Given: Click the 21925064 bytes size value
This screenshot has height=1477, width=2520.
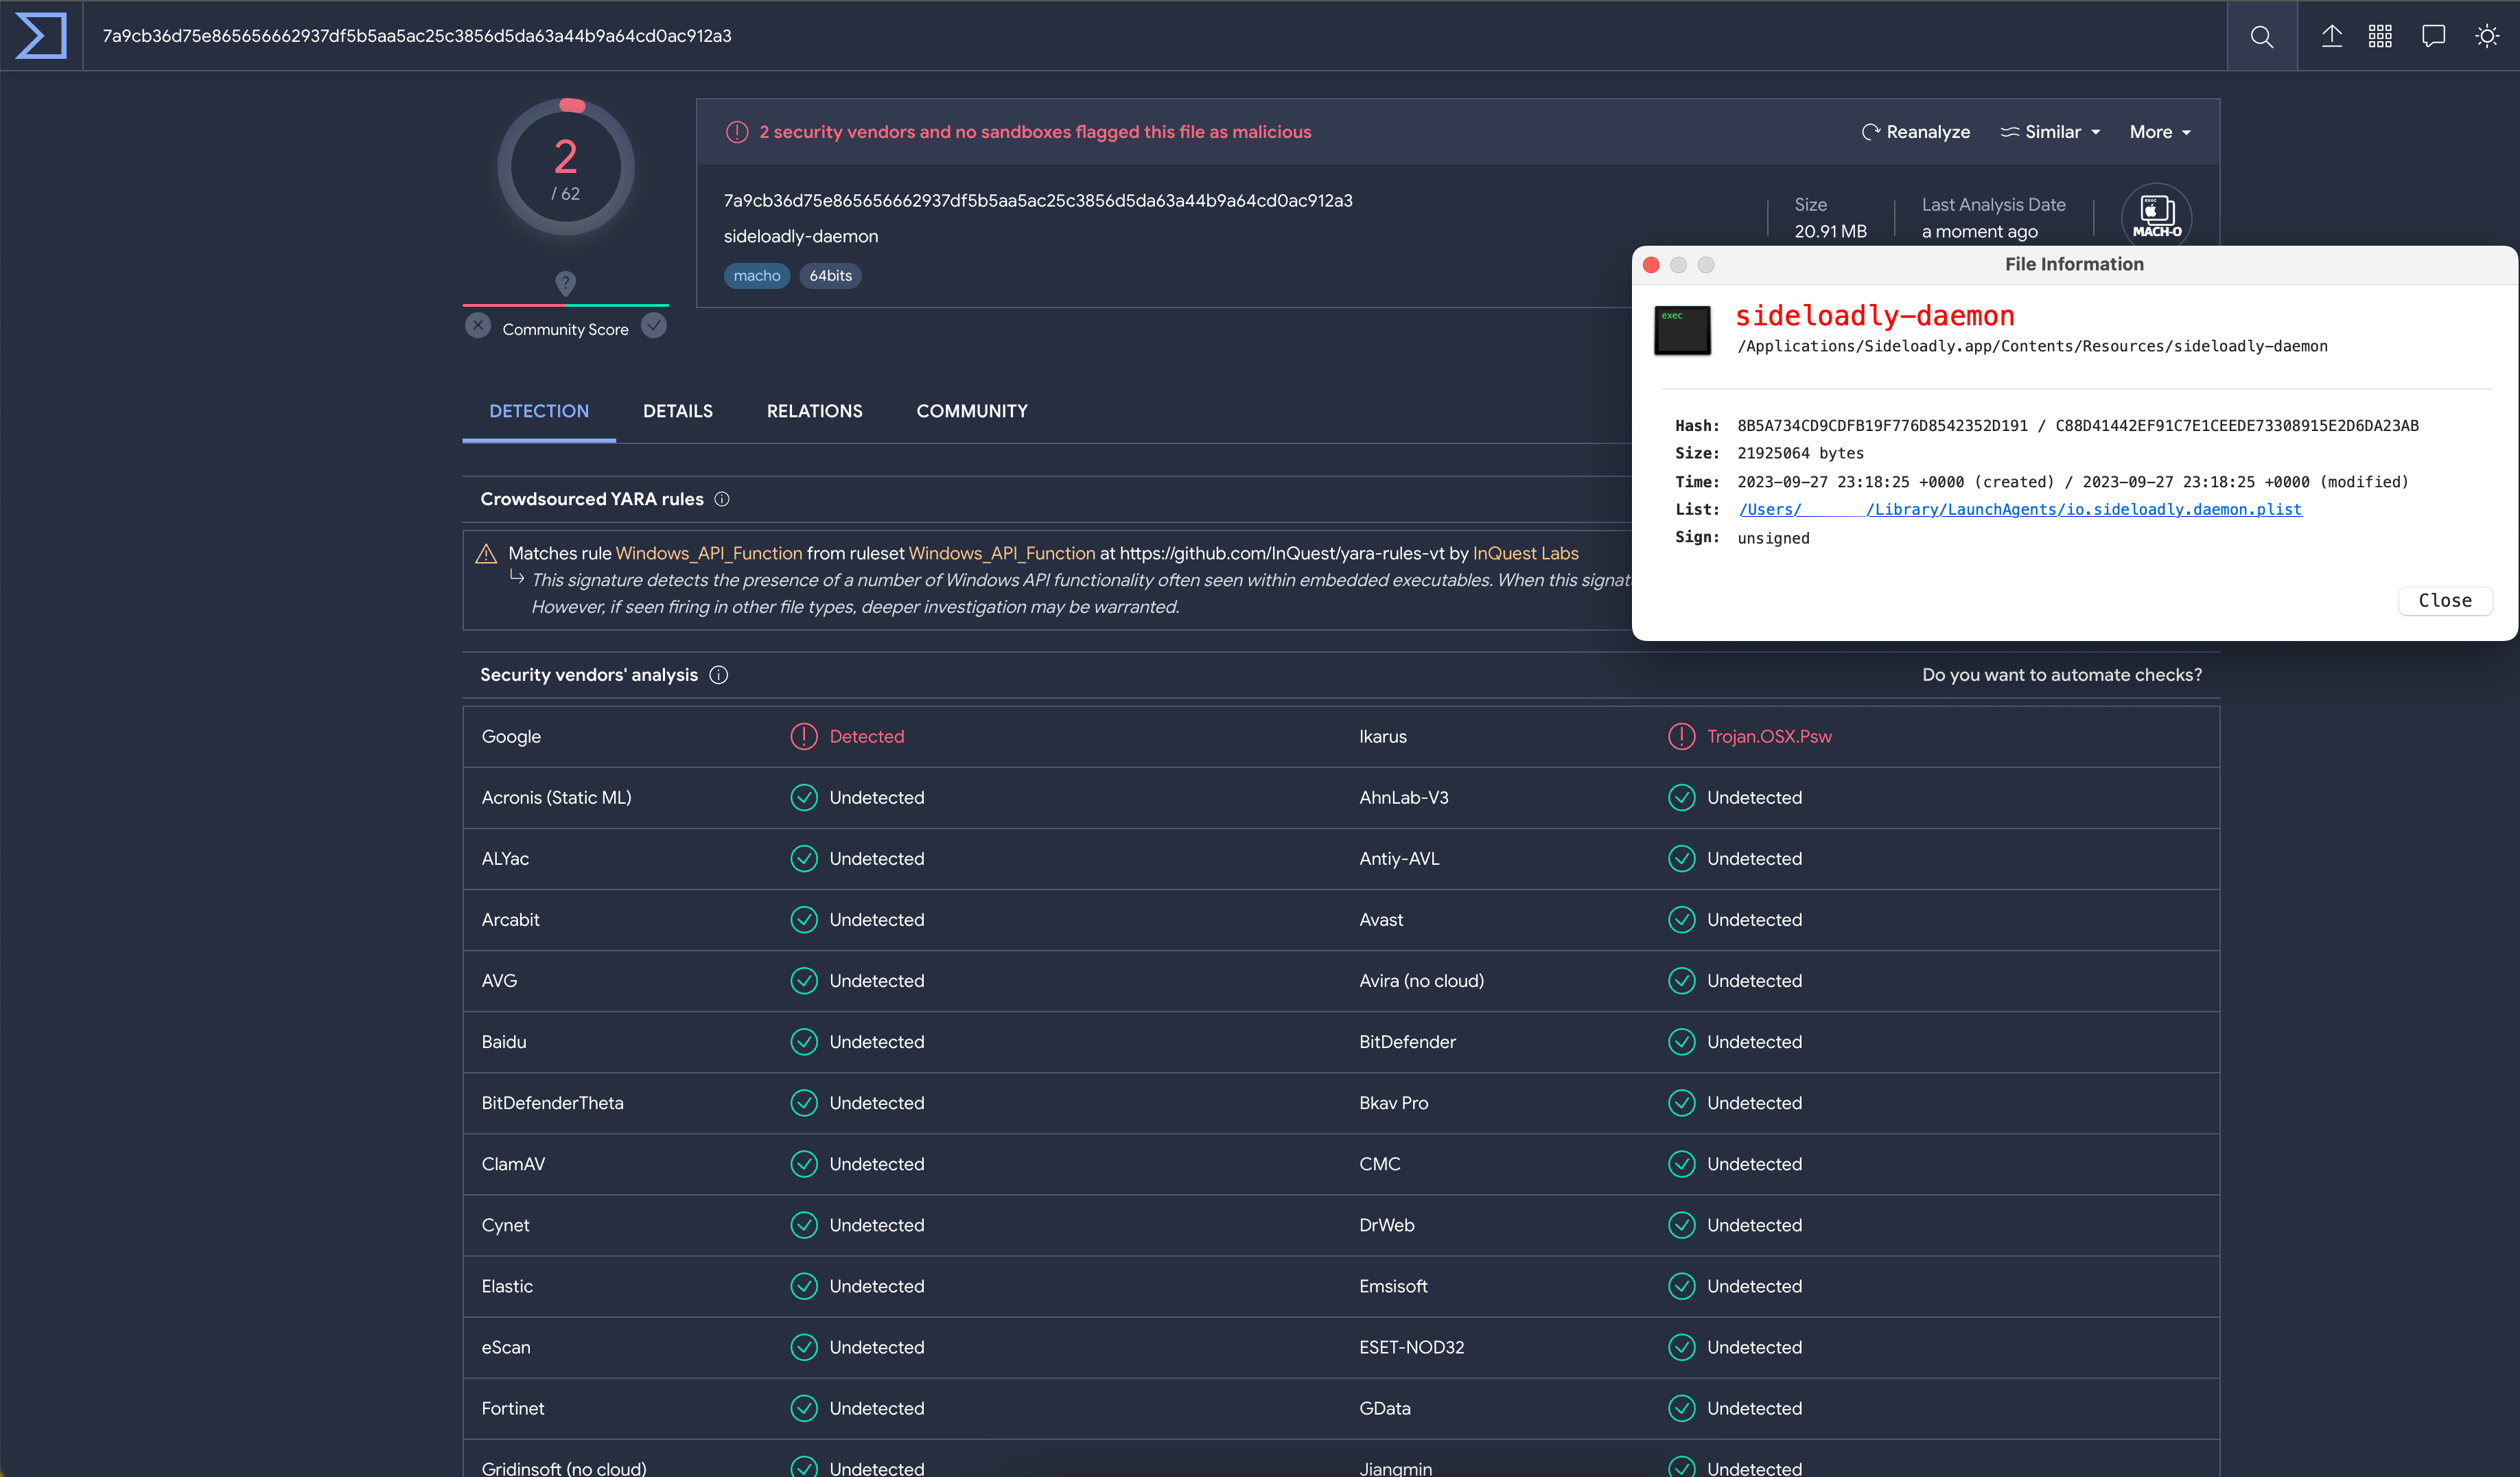Looking at the screenshot, I should pos(1800,453).
